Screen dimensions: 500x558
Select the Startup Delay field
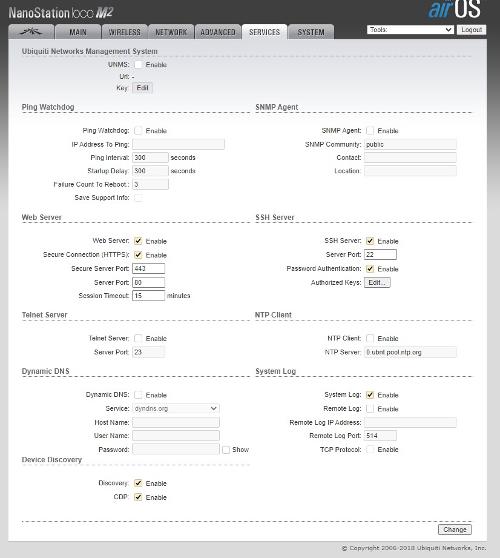[x=151, y=171]
